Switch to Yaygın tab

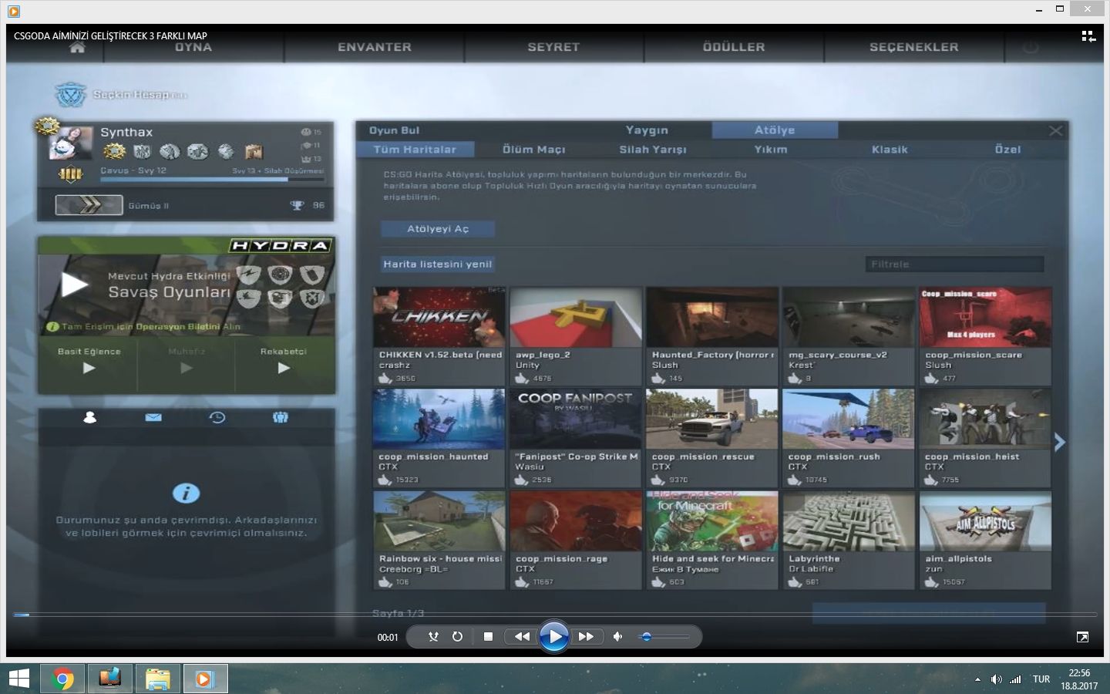coord(647,130)
